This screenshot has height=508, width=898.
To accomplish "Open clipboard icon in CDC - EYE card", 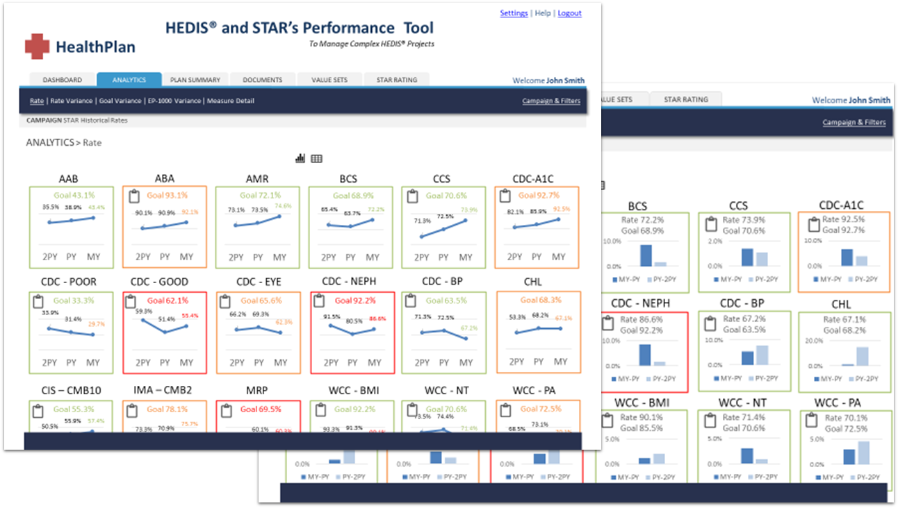I will 224,302.
